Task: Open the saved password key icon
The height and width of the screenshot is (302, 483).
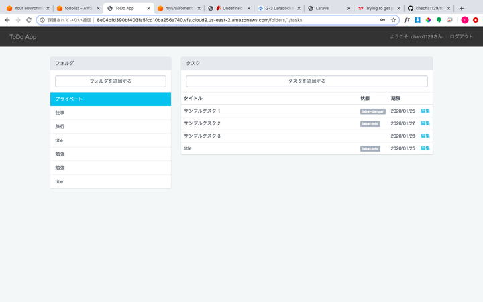Action: click(x=382, y=20)
